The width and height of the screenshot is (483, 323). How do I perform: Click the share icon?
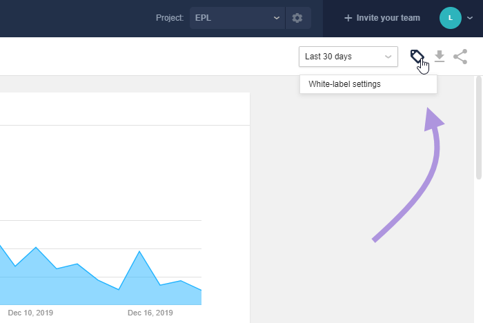coord(460,57)
